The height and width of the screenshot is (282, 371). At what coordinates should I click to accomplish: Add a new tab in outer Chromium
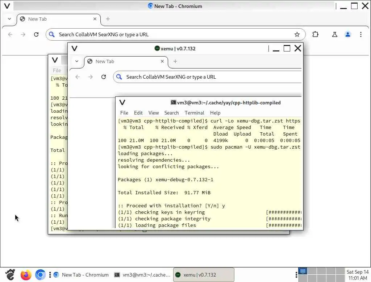point(108,19)
